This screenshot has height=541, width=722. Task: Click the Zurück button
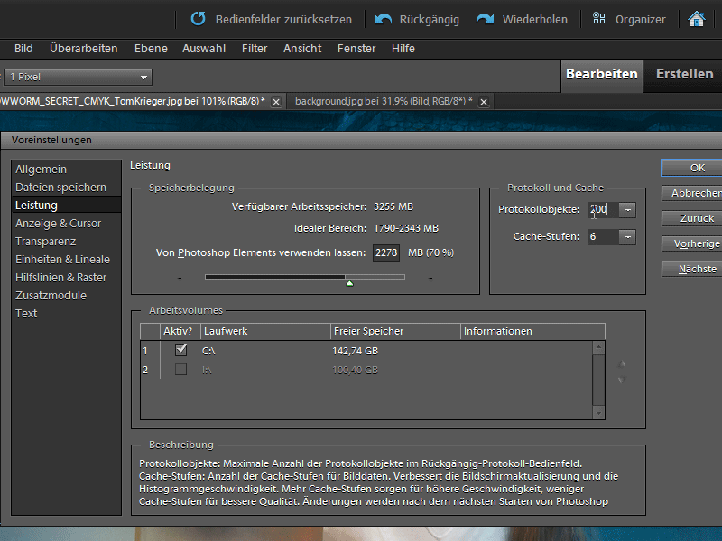pyautogui.click(x=691, y=218)
